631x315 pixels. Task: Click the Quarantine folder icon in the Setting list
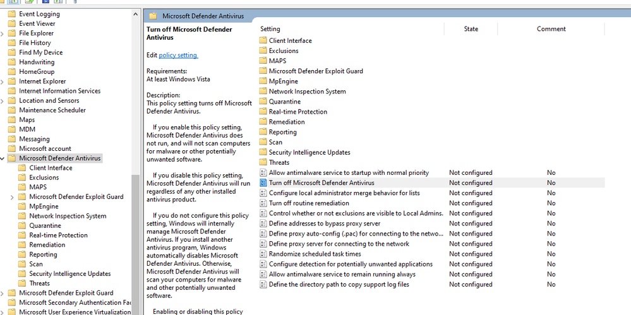point(263,102)
